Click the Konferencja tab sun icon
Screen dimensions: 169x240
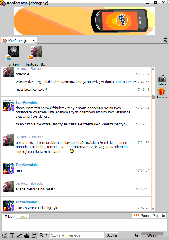[5, 41]
